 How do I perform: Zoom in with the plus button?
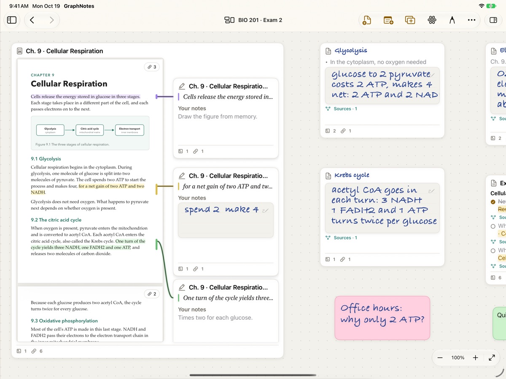click(475, 358)
